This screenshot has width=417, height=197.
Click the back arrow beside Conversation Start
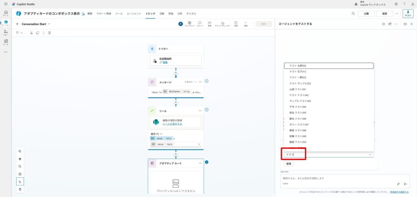point(18,24)
